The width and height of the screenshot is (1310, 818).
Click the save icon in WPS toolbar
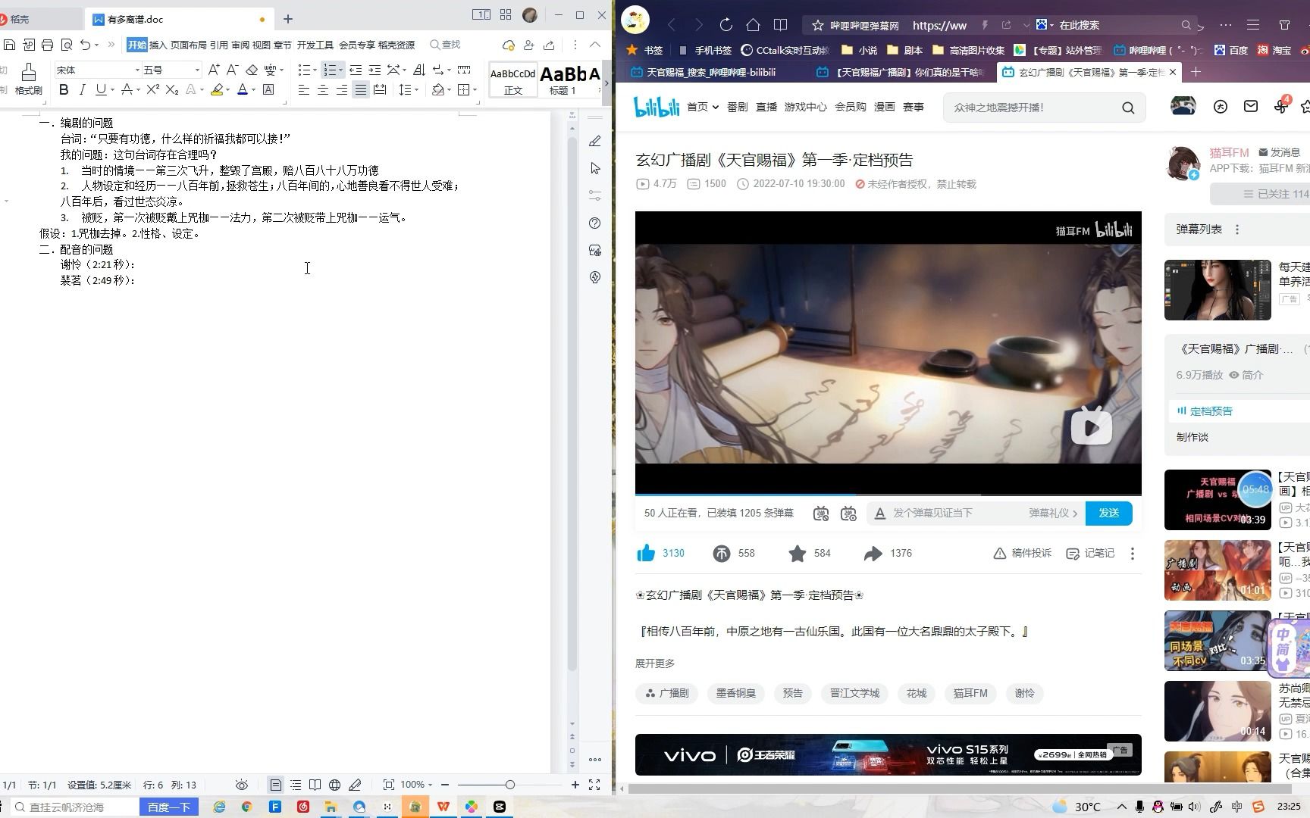10,45
